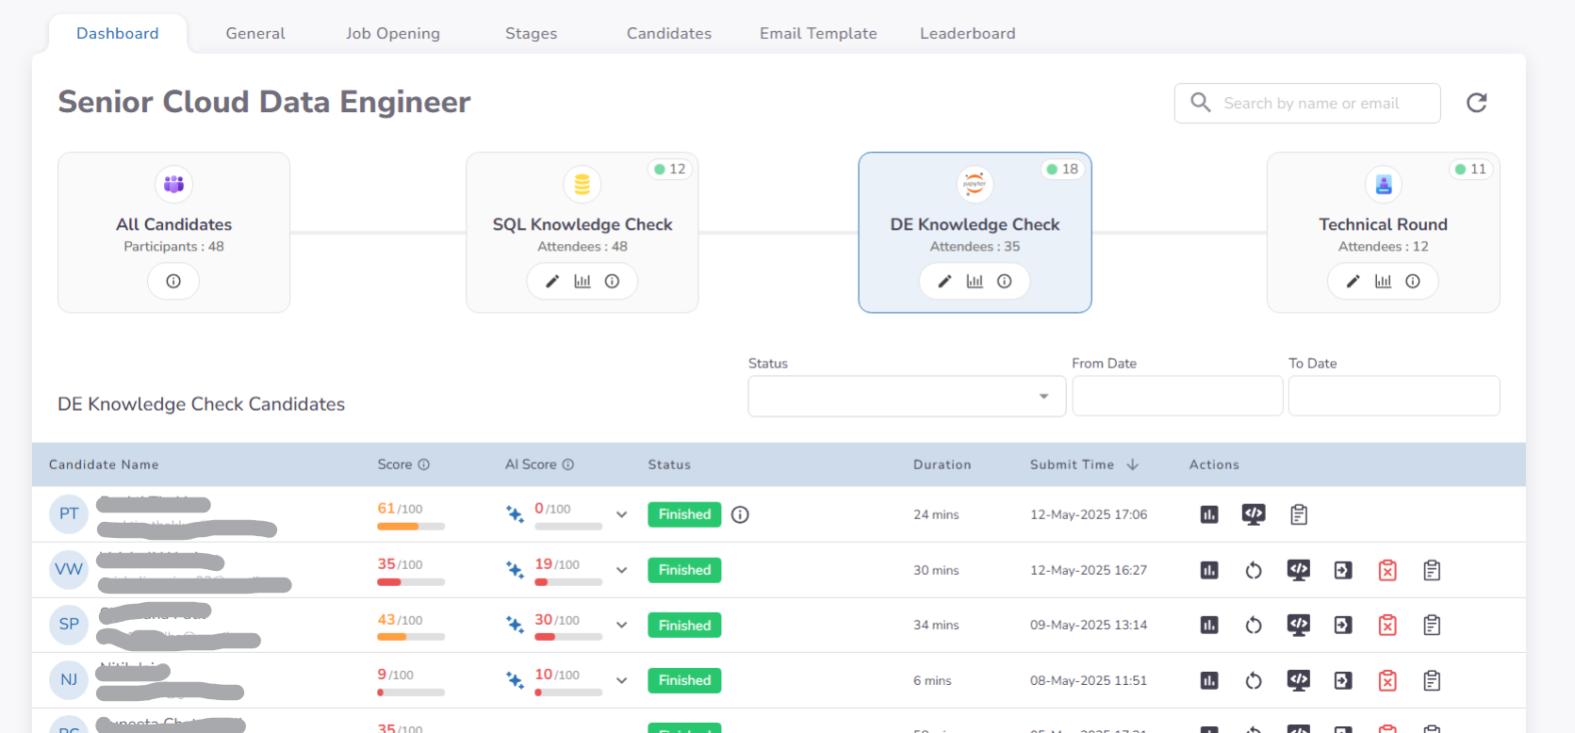Open notes clipboard for candidate NJ
This screenshot has width=1575, height=733.
tap(1432, 680)
